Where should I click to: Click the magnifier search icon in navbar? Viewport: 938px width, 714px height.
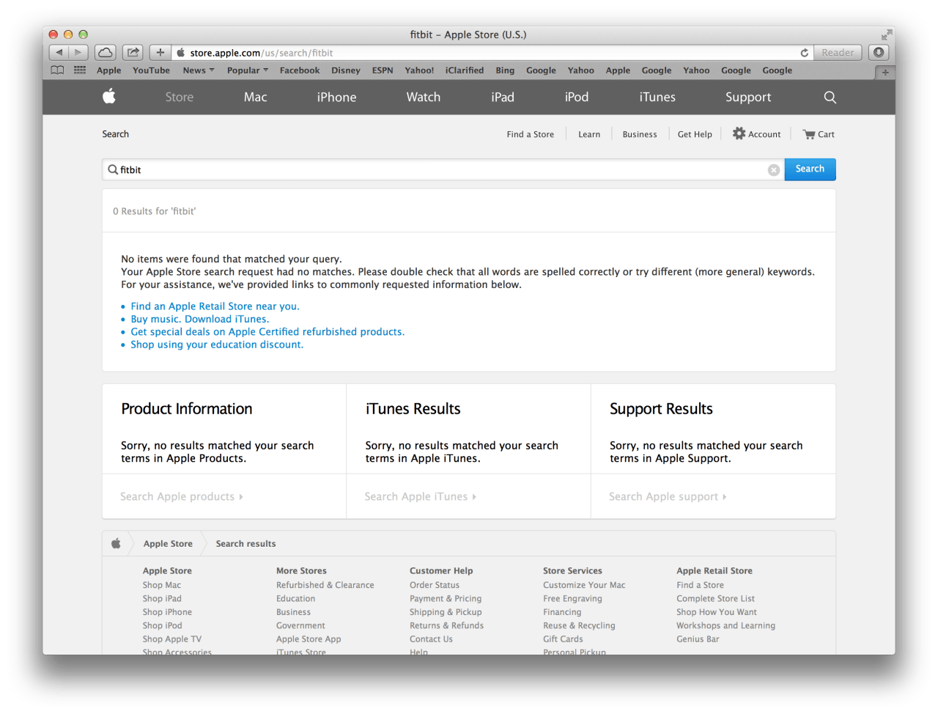830,97
